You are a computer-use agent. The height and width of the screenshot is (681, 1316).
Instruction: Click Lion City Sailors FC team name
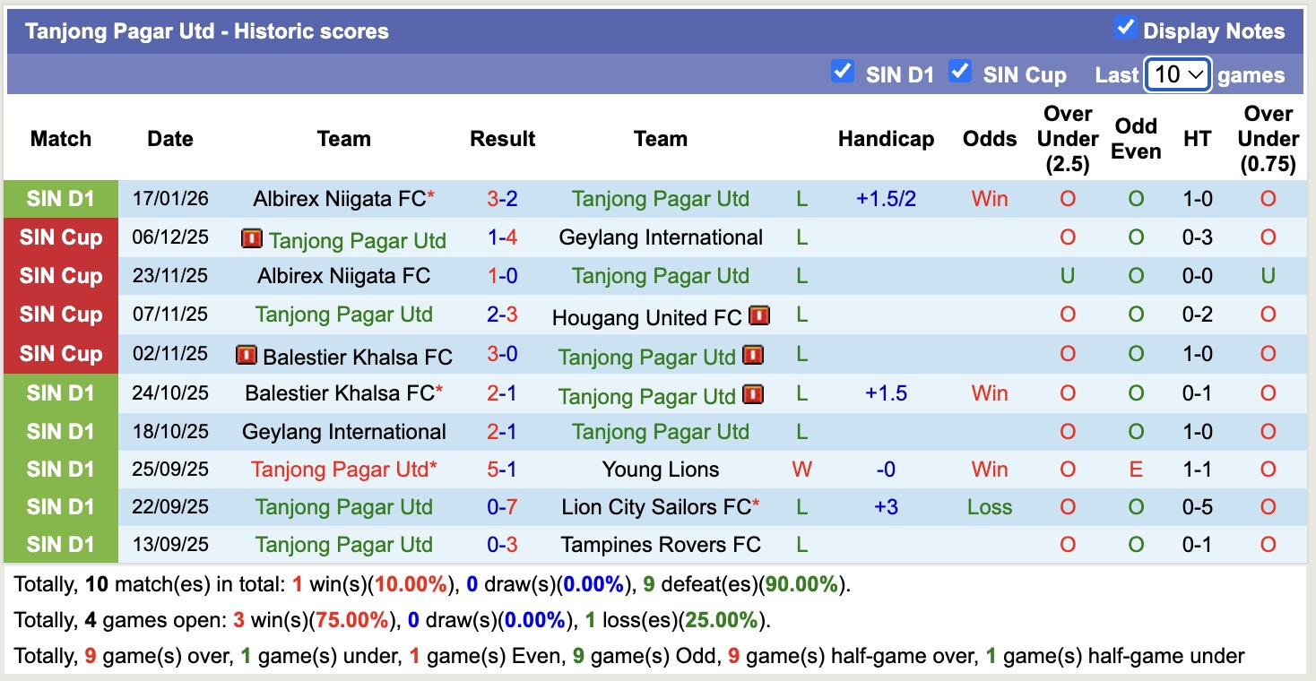(655, 507)
